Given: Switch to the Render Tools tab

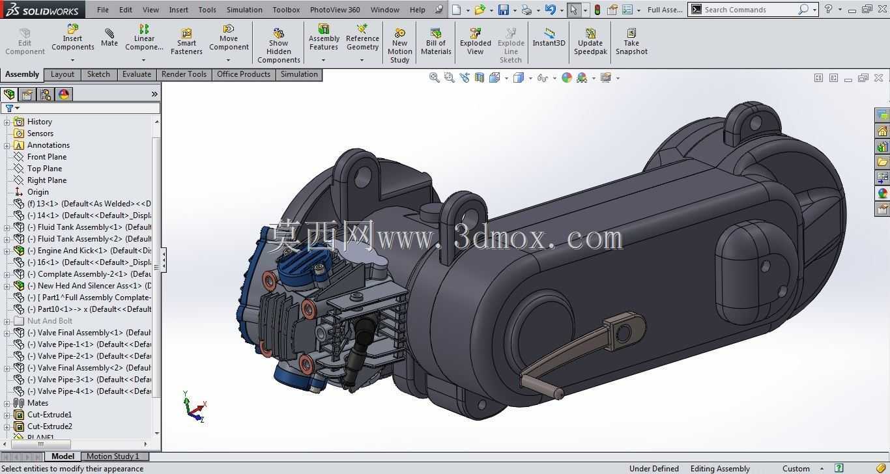Looking at the screenshot, I should point(184,74).
